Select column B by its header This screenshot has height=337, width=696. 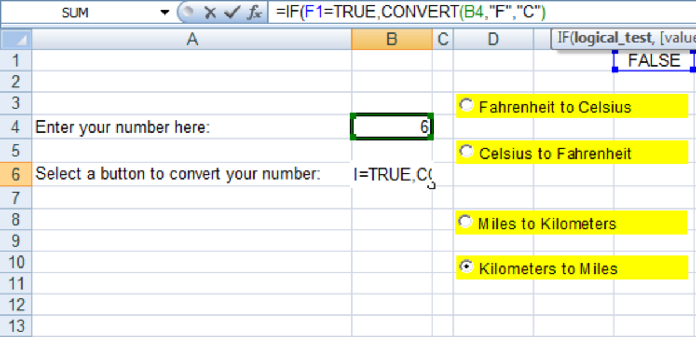pos(391,39)
